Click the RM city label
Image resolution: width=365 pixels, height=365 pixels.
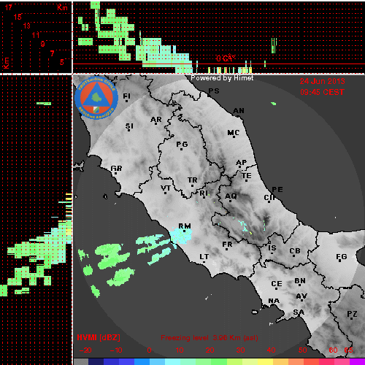point(185,226)
